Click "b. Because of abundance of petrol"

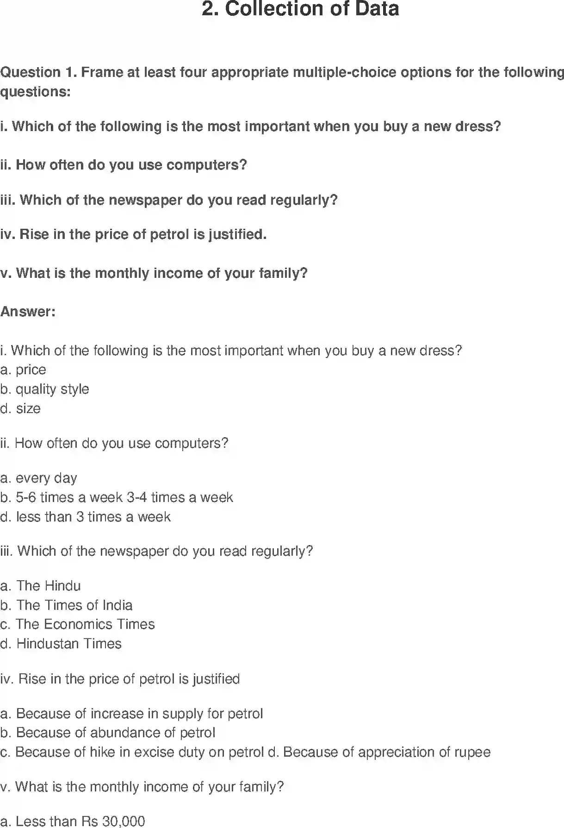108,733
